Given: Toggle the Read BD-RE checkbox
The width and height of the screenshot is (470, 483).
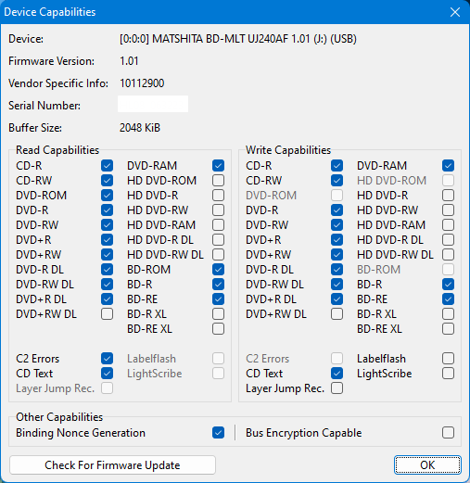Looking at the screenshot, I should pyautogui.click(x=218, y=299).
